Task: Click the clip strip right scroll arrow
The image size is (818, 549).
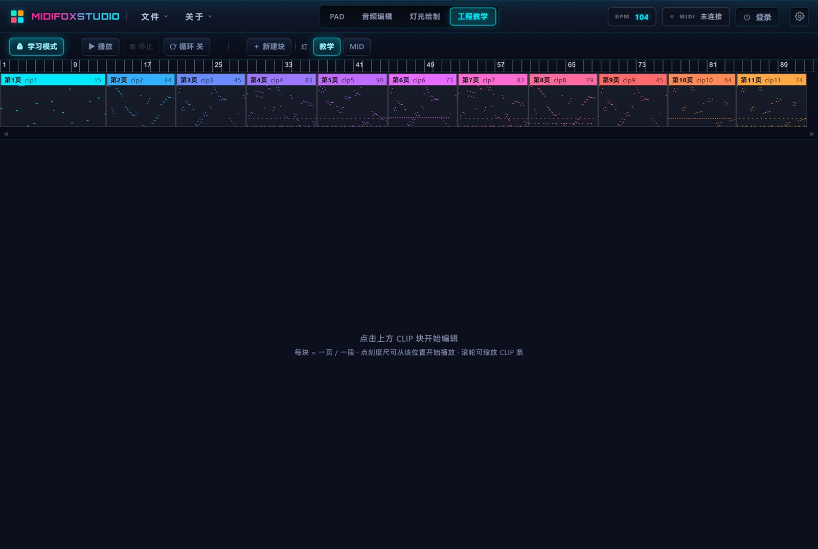Action: pyautogui.click(x=812, y=134)
